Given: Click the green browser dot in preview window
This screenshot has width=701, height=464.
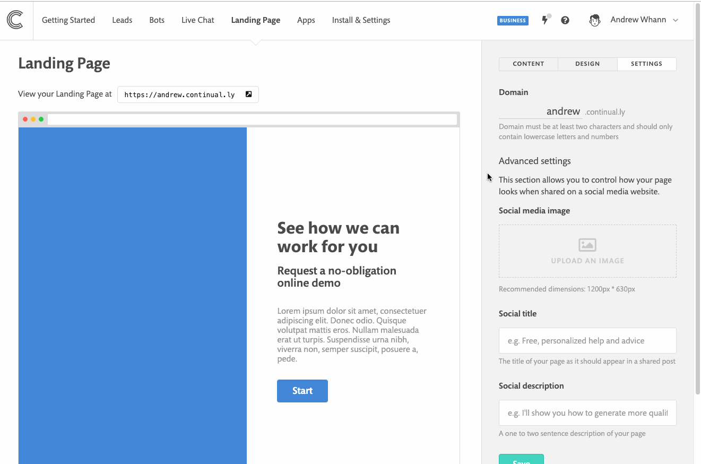Looking at the screenshot, I should pos(41,119).
